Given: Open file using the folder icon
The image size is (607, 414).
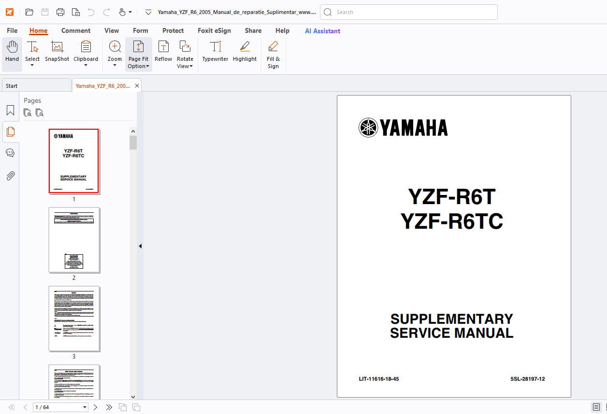Looking at the screenshot, I should click(x=29, y=12).
